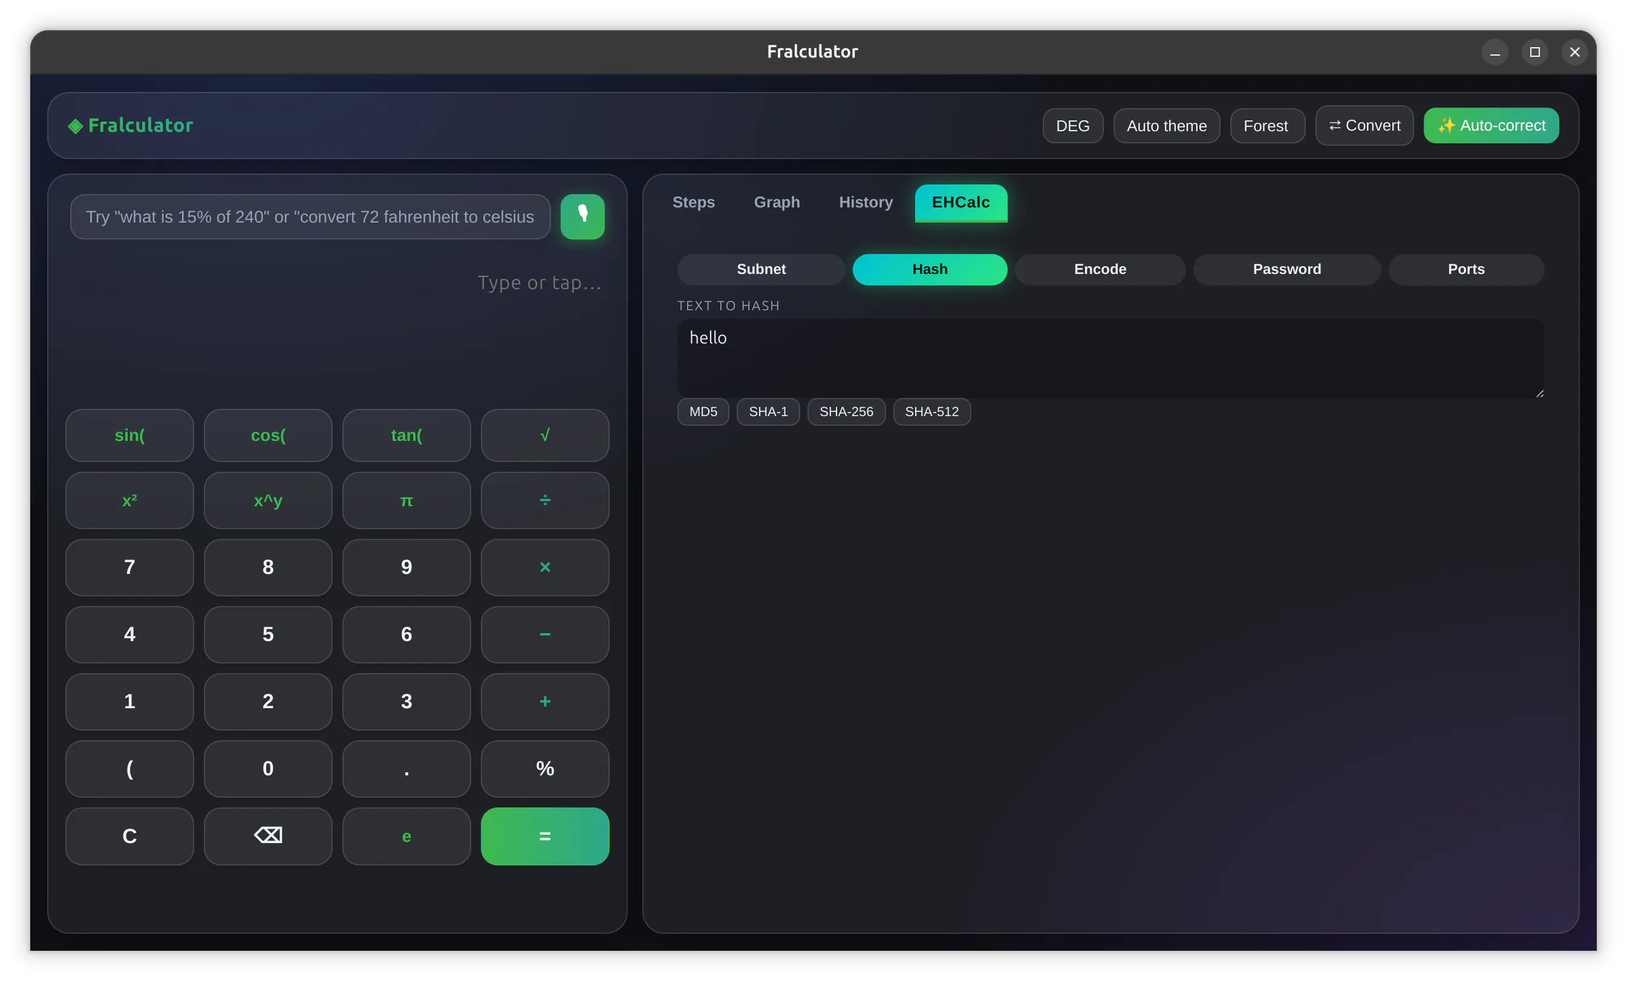Tap the percent key
Screen dimensions: 1627x981
(x=545, y=769)
